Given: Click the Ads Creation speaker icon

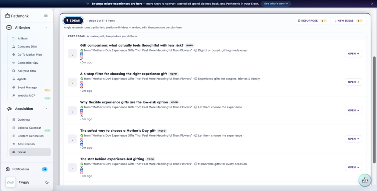Looking at the screenshot, I should (x=14, y=144).
